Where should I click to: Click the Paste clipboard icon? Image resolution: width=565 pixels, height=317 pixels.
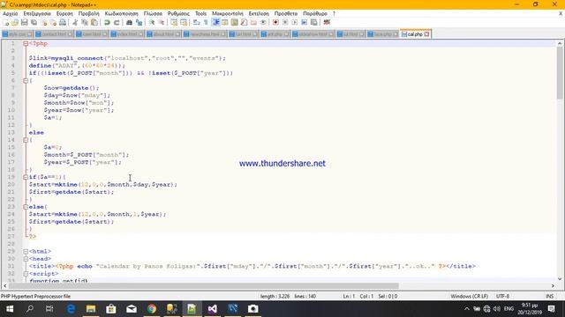94,22
